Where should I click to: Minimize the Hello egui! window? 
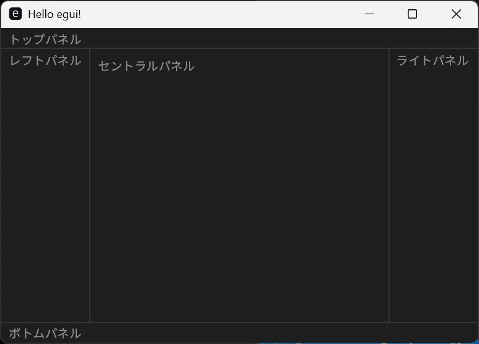(369, 14)
